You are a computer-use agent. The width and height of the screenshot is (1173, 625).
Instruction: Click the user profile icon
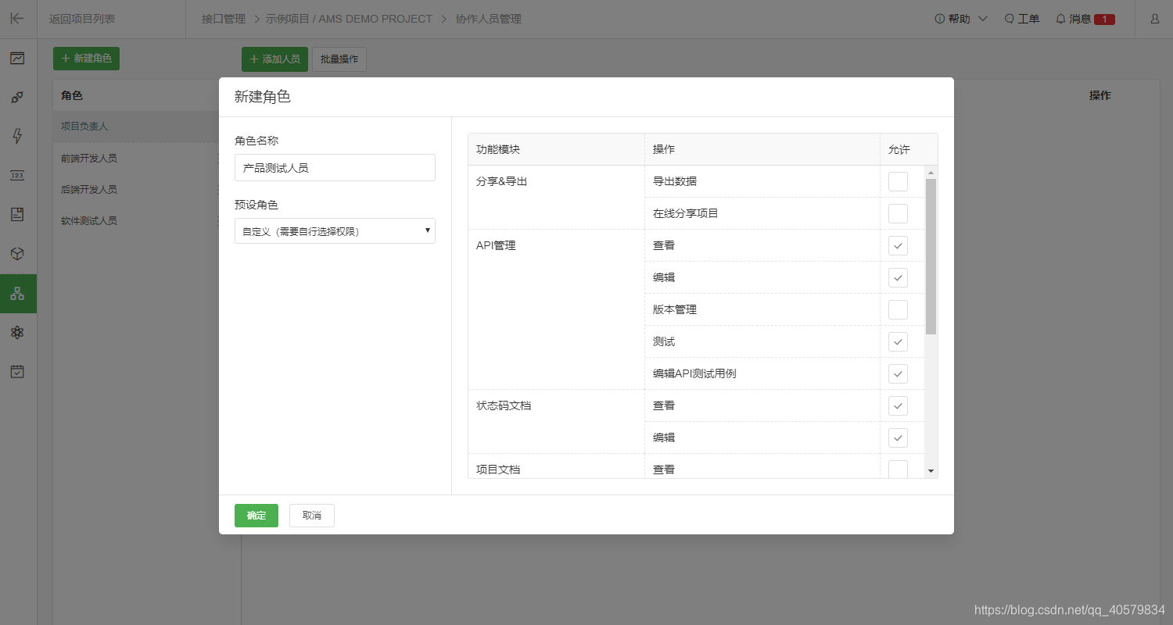coord(1154,19)
